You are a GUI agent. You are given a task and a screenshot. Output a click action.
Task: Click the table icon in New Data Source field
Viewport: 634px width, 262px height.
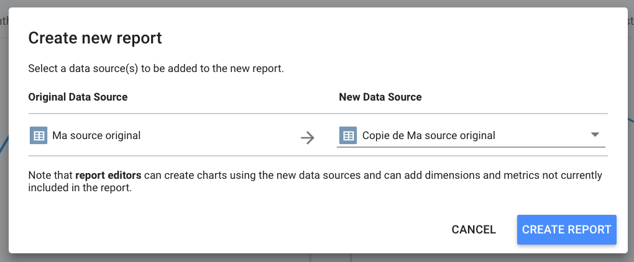point(348,135)
